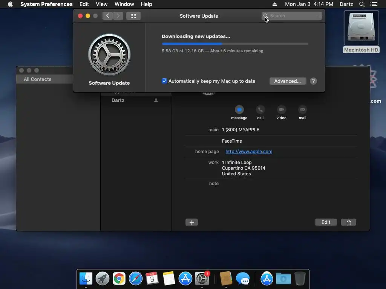Show all preferences grid button

[133, 16]
